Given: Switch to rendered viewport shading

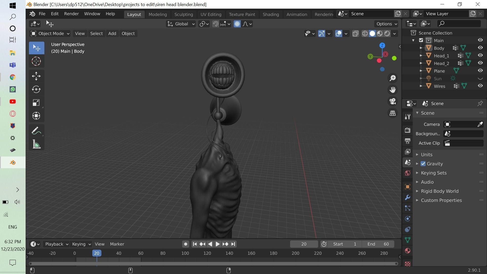Looking at the screenshot, I should coord(387,33).
